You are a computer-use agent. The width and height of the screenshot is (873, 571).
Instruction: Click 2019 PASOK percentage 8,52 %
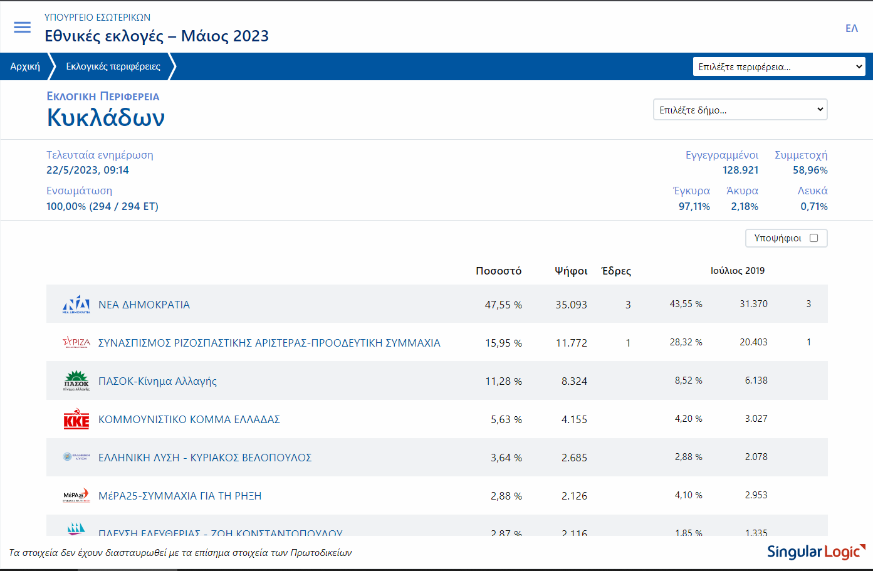point(689,380)
